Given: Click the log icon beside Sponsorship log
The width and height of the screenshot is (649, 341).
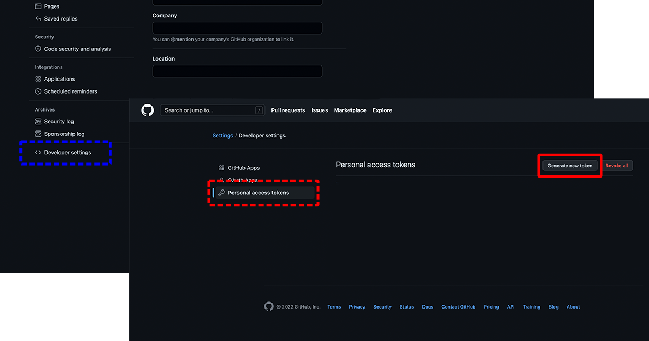Looking at the screenshot, I should (x=38, y=134).
